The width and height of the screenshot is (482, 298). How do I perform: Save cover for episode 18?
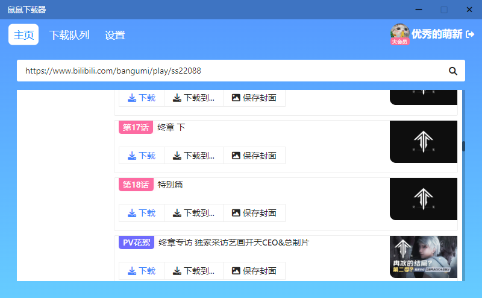coord(254,213)
